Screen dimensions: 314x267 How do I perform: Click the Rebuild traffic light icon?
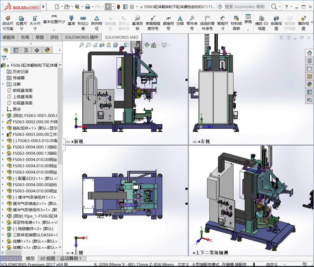coord(118,7)
